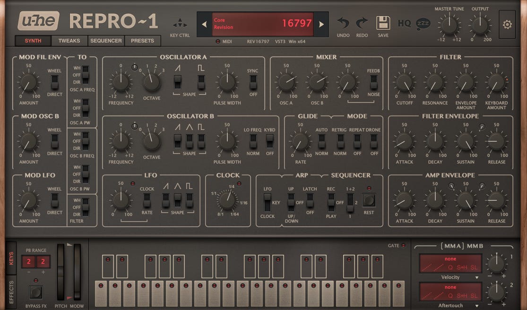The width and height of the screenshot is (527, 310).
Task: Open the PRESETS tab
Action: tap(142, 41)
